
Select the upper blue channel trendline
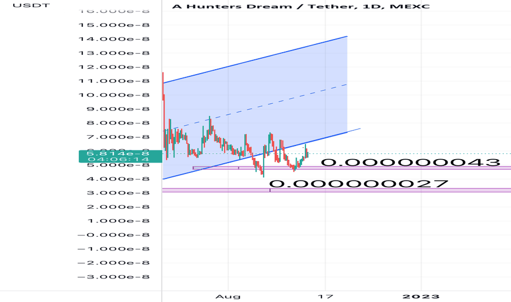(x=255, y=60)
